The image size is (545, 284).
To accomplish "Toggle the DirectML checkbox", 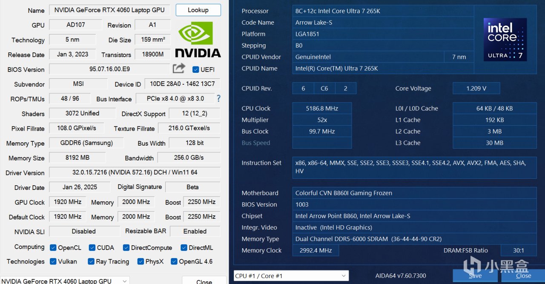I will click(x=184, y=247).
